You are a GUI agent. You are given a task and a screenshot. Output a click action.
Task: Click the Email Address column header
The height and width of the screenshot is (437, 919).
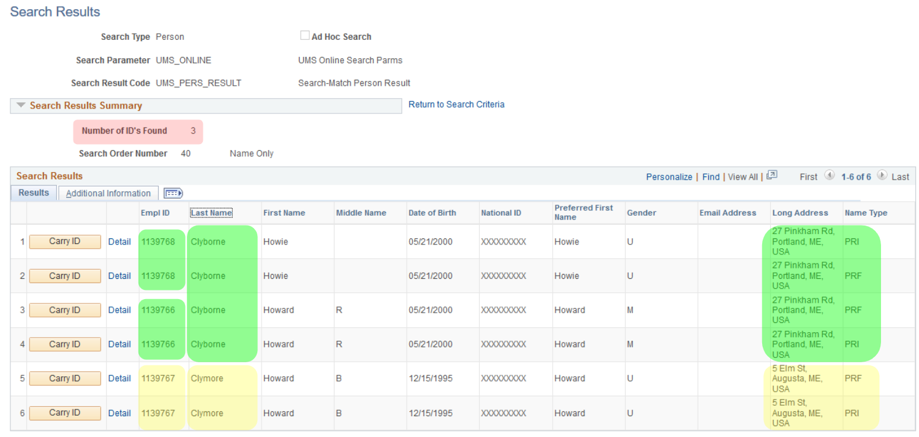[x=728, y=213]
